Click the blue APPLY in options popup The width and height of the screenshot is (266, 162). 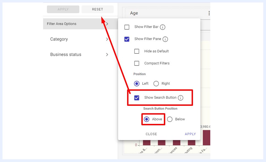coord(190,134)
